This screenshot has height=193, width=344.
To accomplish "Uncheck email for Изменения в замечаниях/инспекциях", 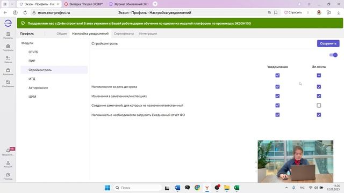I will [319, 96].
